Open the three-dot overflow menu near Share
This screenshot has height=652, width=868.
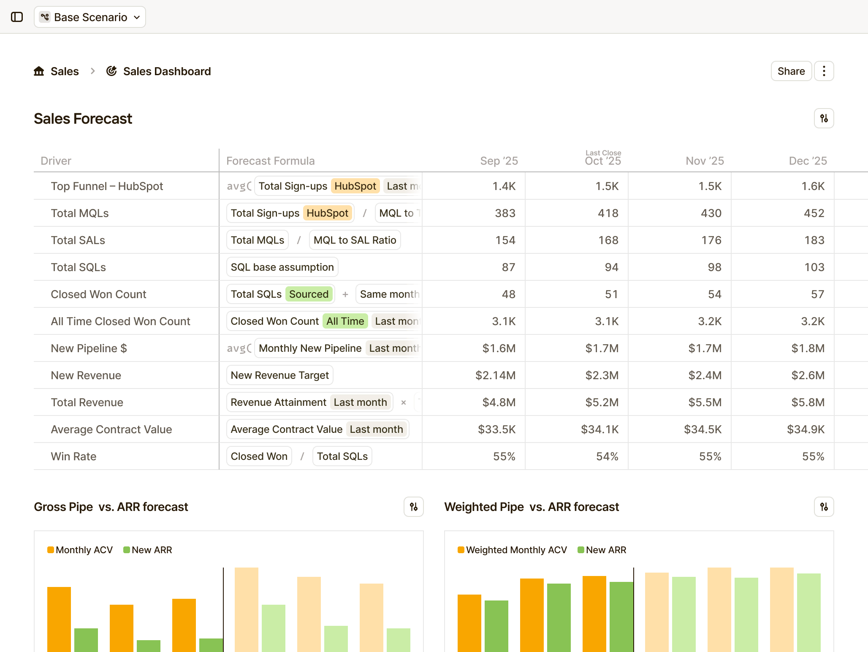coord(823,71)
